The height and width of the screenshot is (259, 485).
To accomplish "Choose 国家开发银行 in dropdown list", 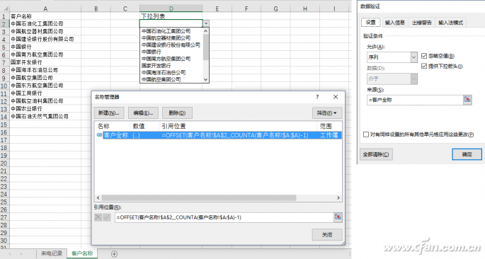I will 171,66.
